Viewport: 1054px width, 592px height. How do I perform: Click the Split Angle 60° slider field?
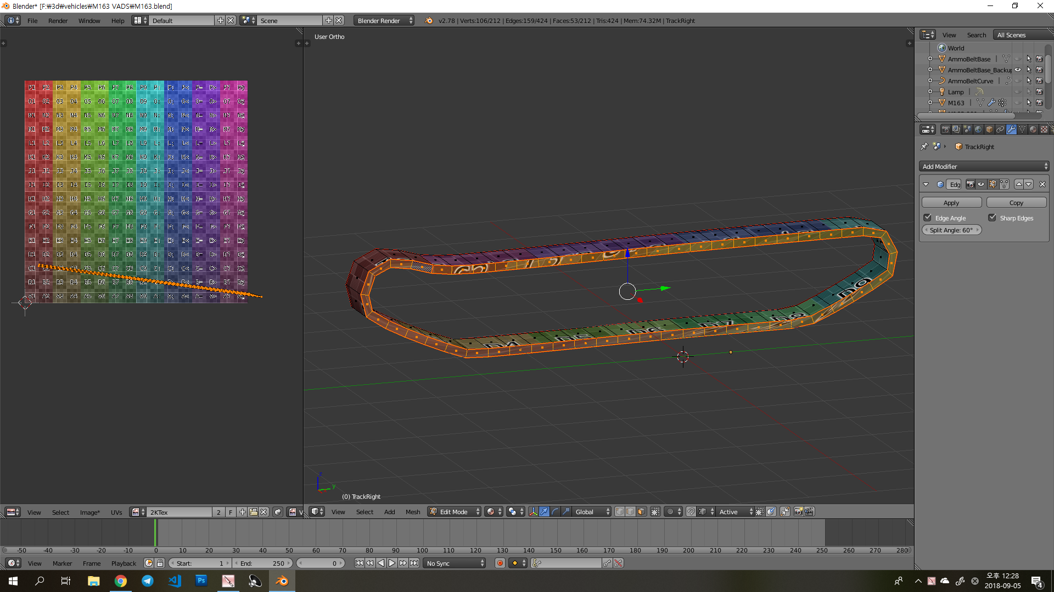(951, 230)
